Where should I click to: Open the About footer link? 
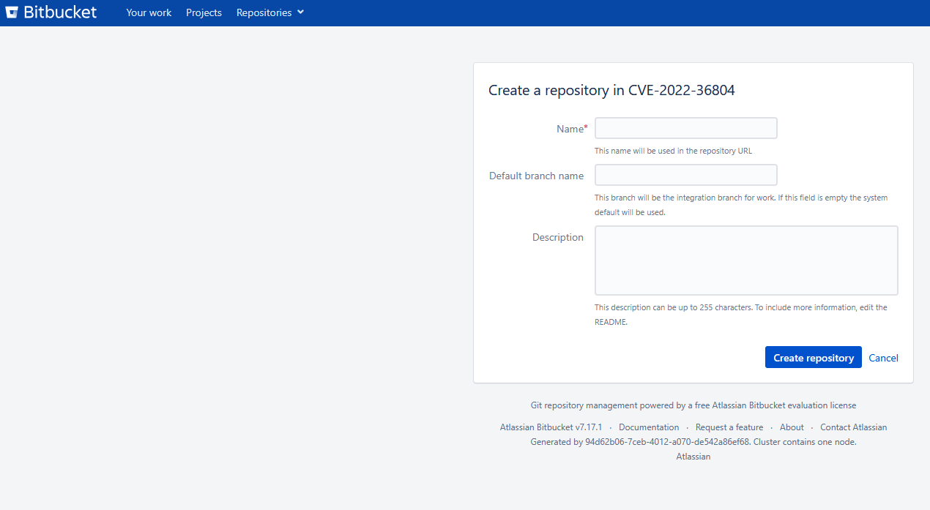point(792,427)
